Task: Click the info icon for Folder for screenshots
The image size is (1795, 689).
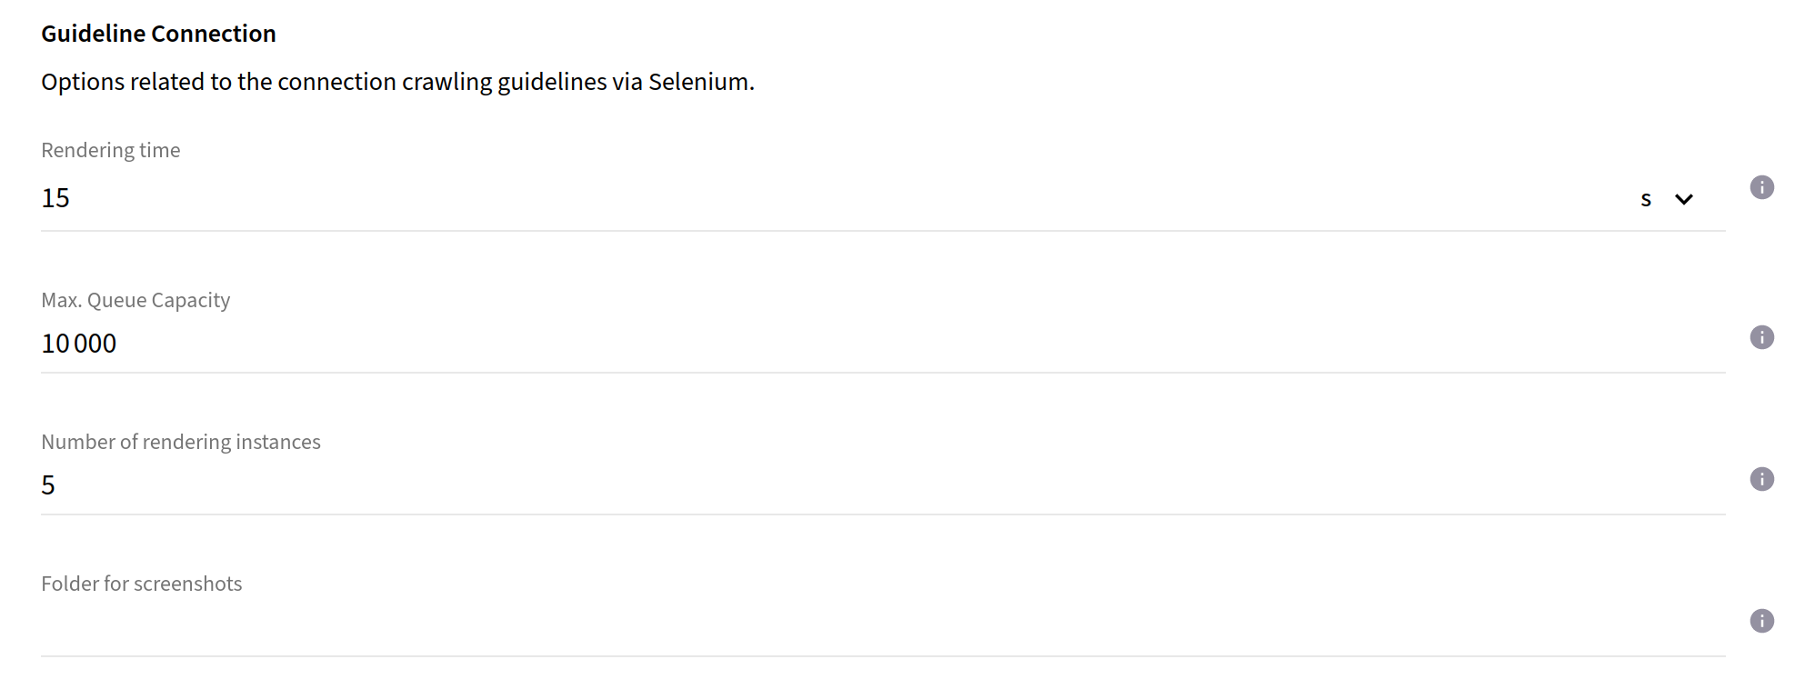Action: pyautogui.click(x=1762, y=622)
